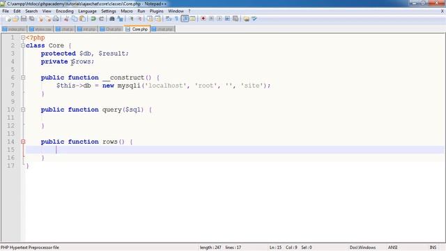Paste from clipboard using toolbar icon

point(82,19)
